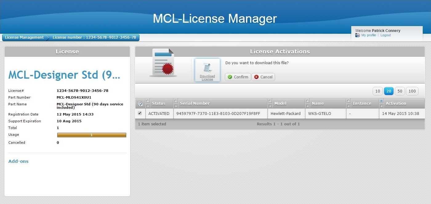Uncheck the ACTIVATED row checkbox
Image resolution: width=431 pixels, height=204 pixels.
[x=140, y=113]
